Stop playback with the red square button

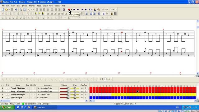(x=69, y=10)
